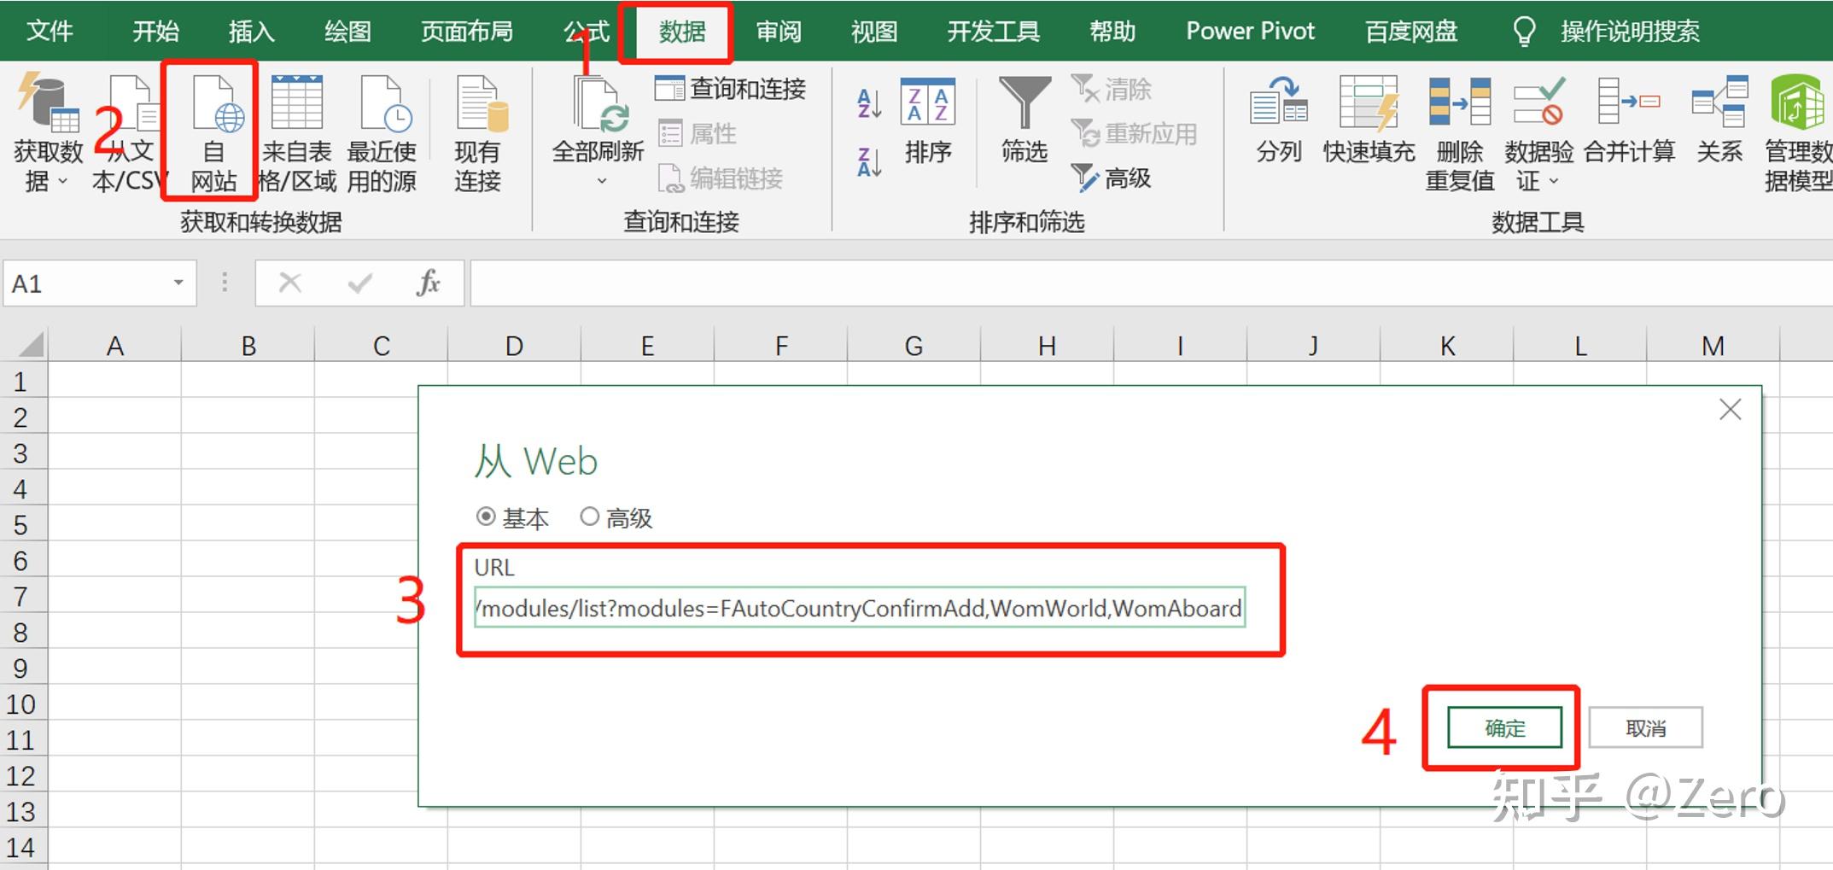Open Existing Connections (现有连接)
Viewport: 1833px width, 870px height.
(x=477, y=133)
